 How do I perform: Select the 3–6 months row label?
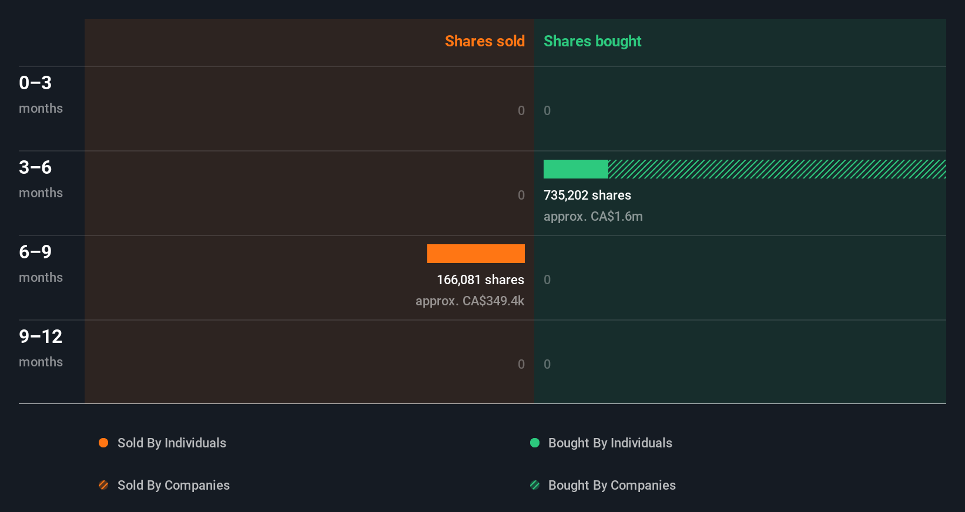41,178
